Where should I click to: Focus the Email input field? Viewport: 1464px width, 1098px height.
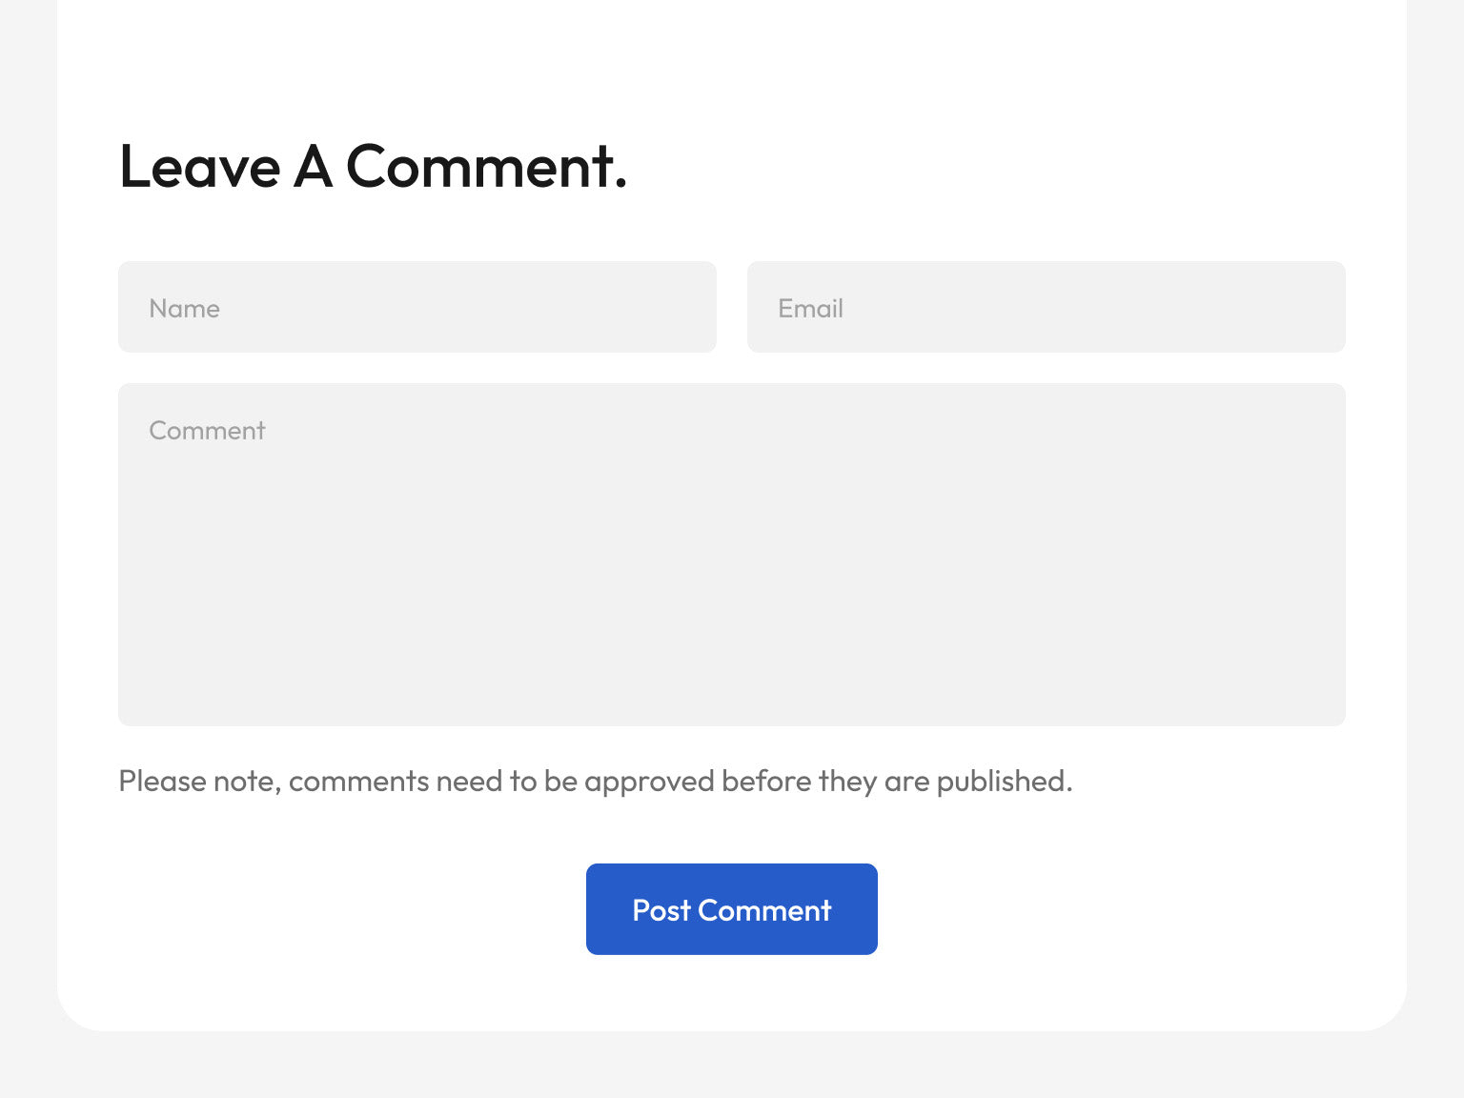point(1046,307)
